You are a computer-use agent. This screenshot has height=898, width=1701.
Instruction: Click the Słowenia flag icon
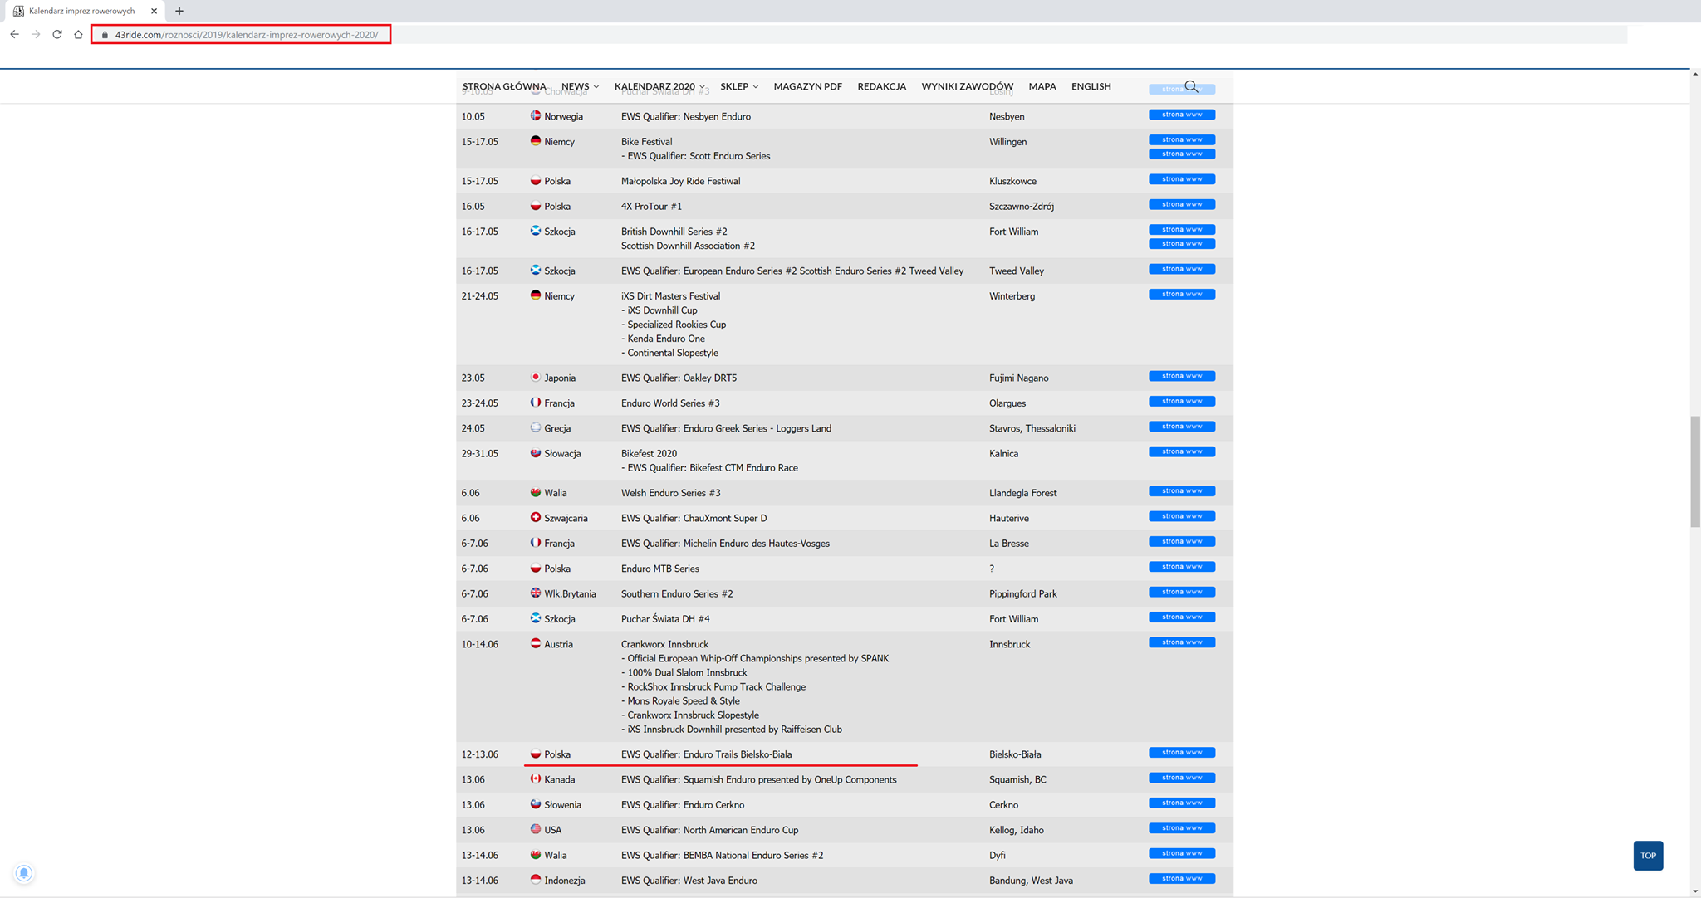tap(536, 804)
